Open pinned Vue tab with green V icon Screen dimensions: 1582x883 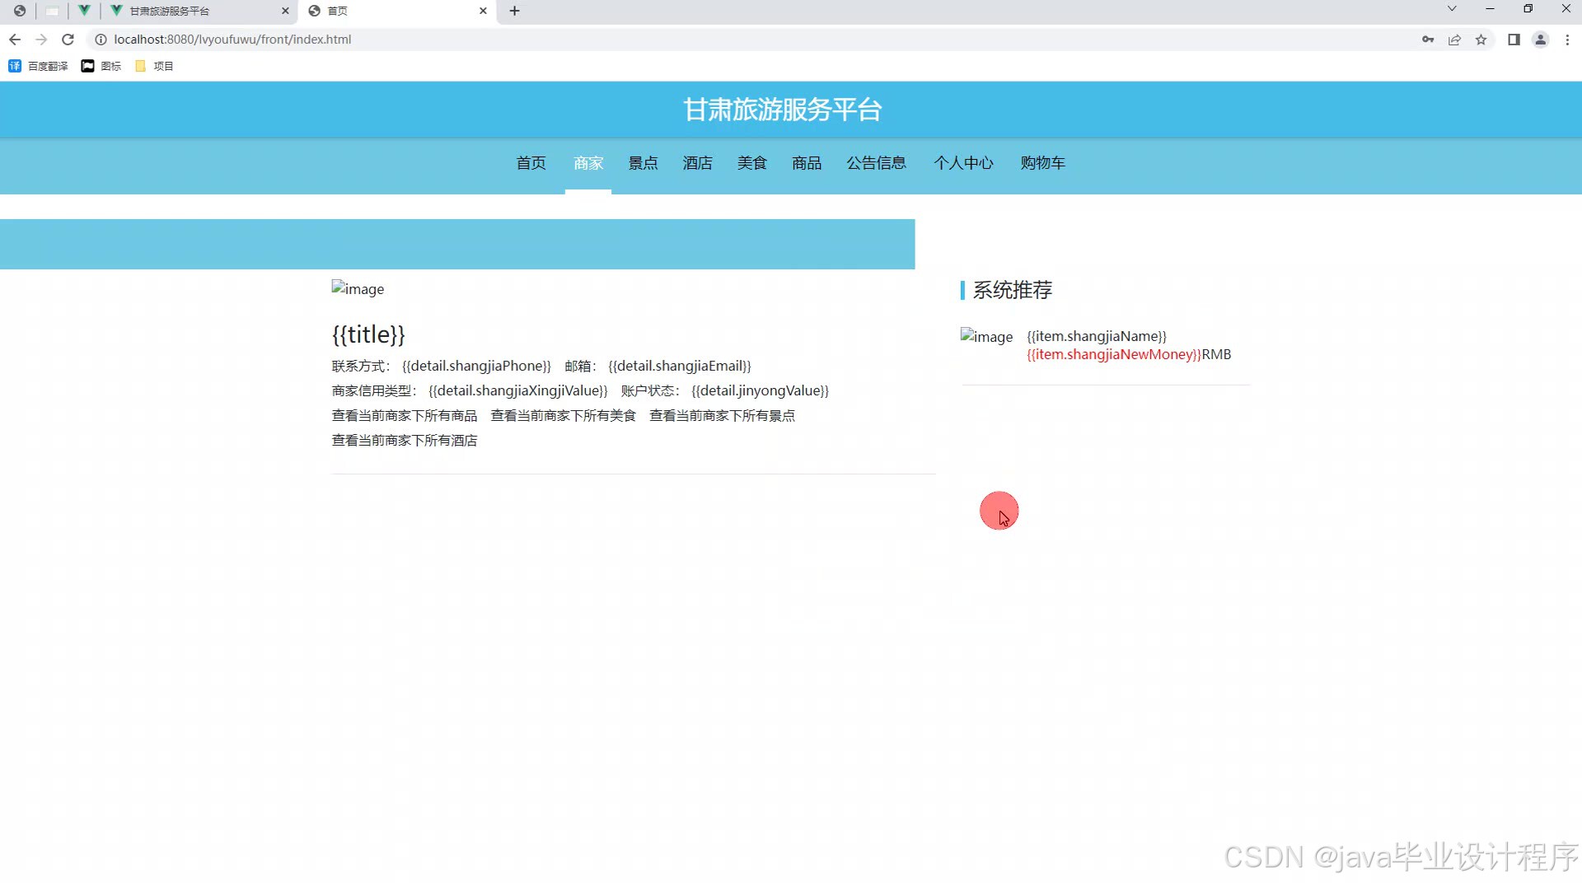83,11
